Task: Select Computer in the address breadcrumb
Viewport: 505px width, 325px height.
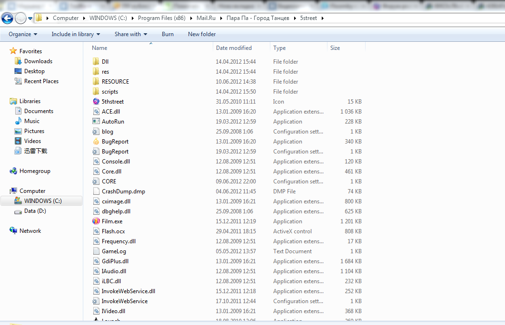Action: [66, 18]
